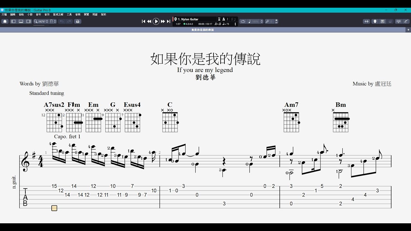411x231 pixels.
Task: Adjust the transpose plus/minus stepper
Action: coord(276,21)
